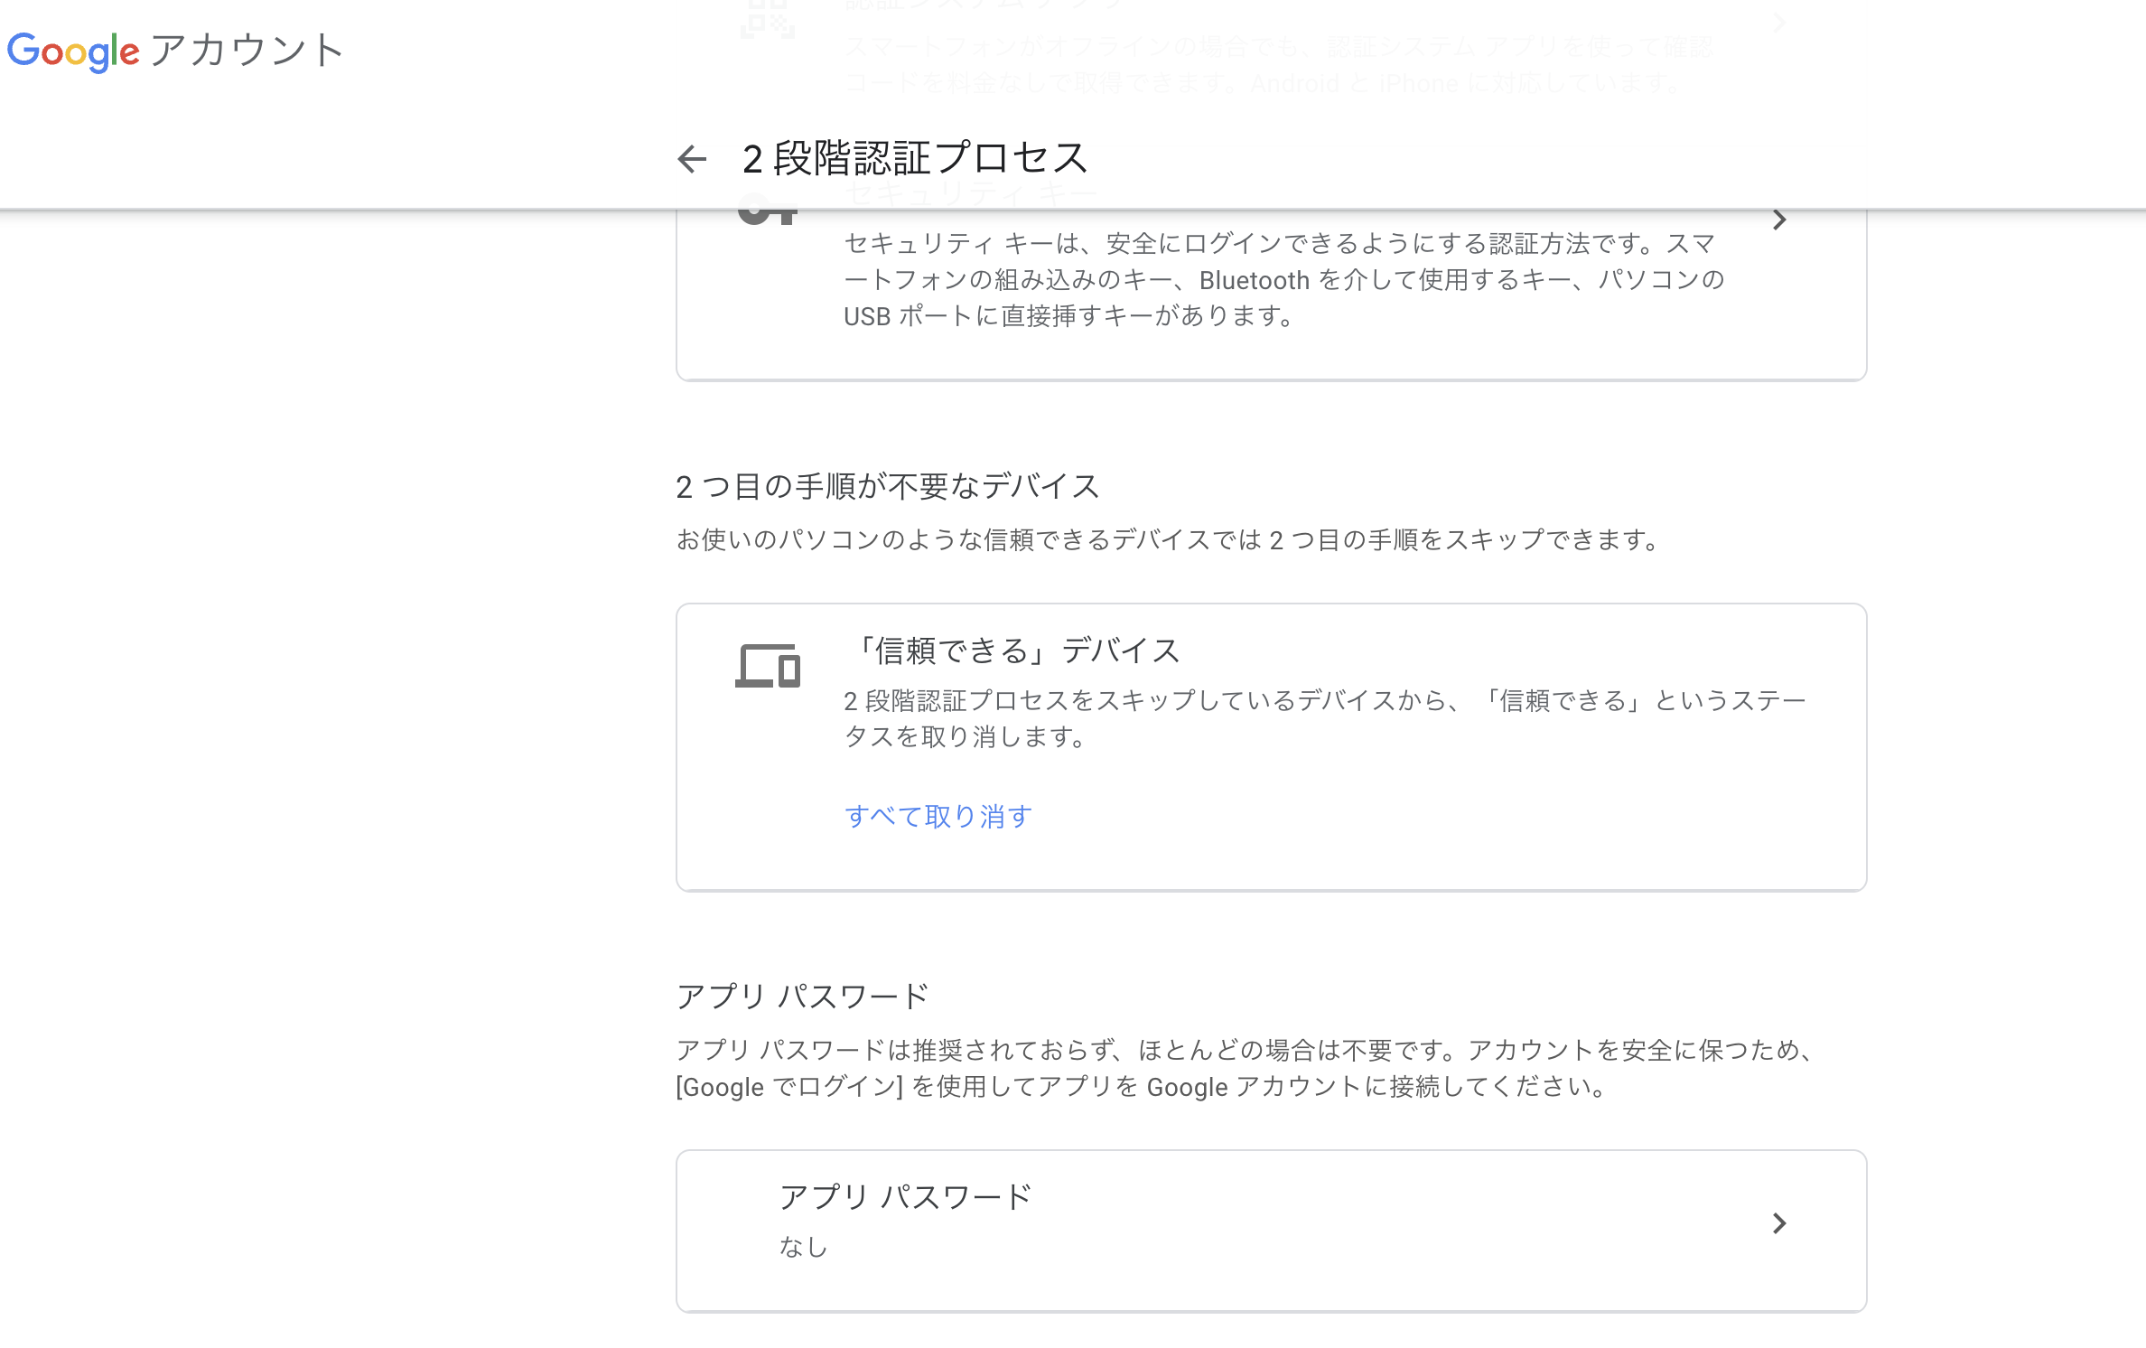
Task: Click the back arrow beside 2段階認証プロセス
Action: point(691,158)
